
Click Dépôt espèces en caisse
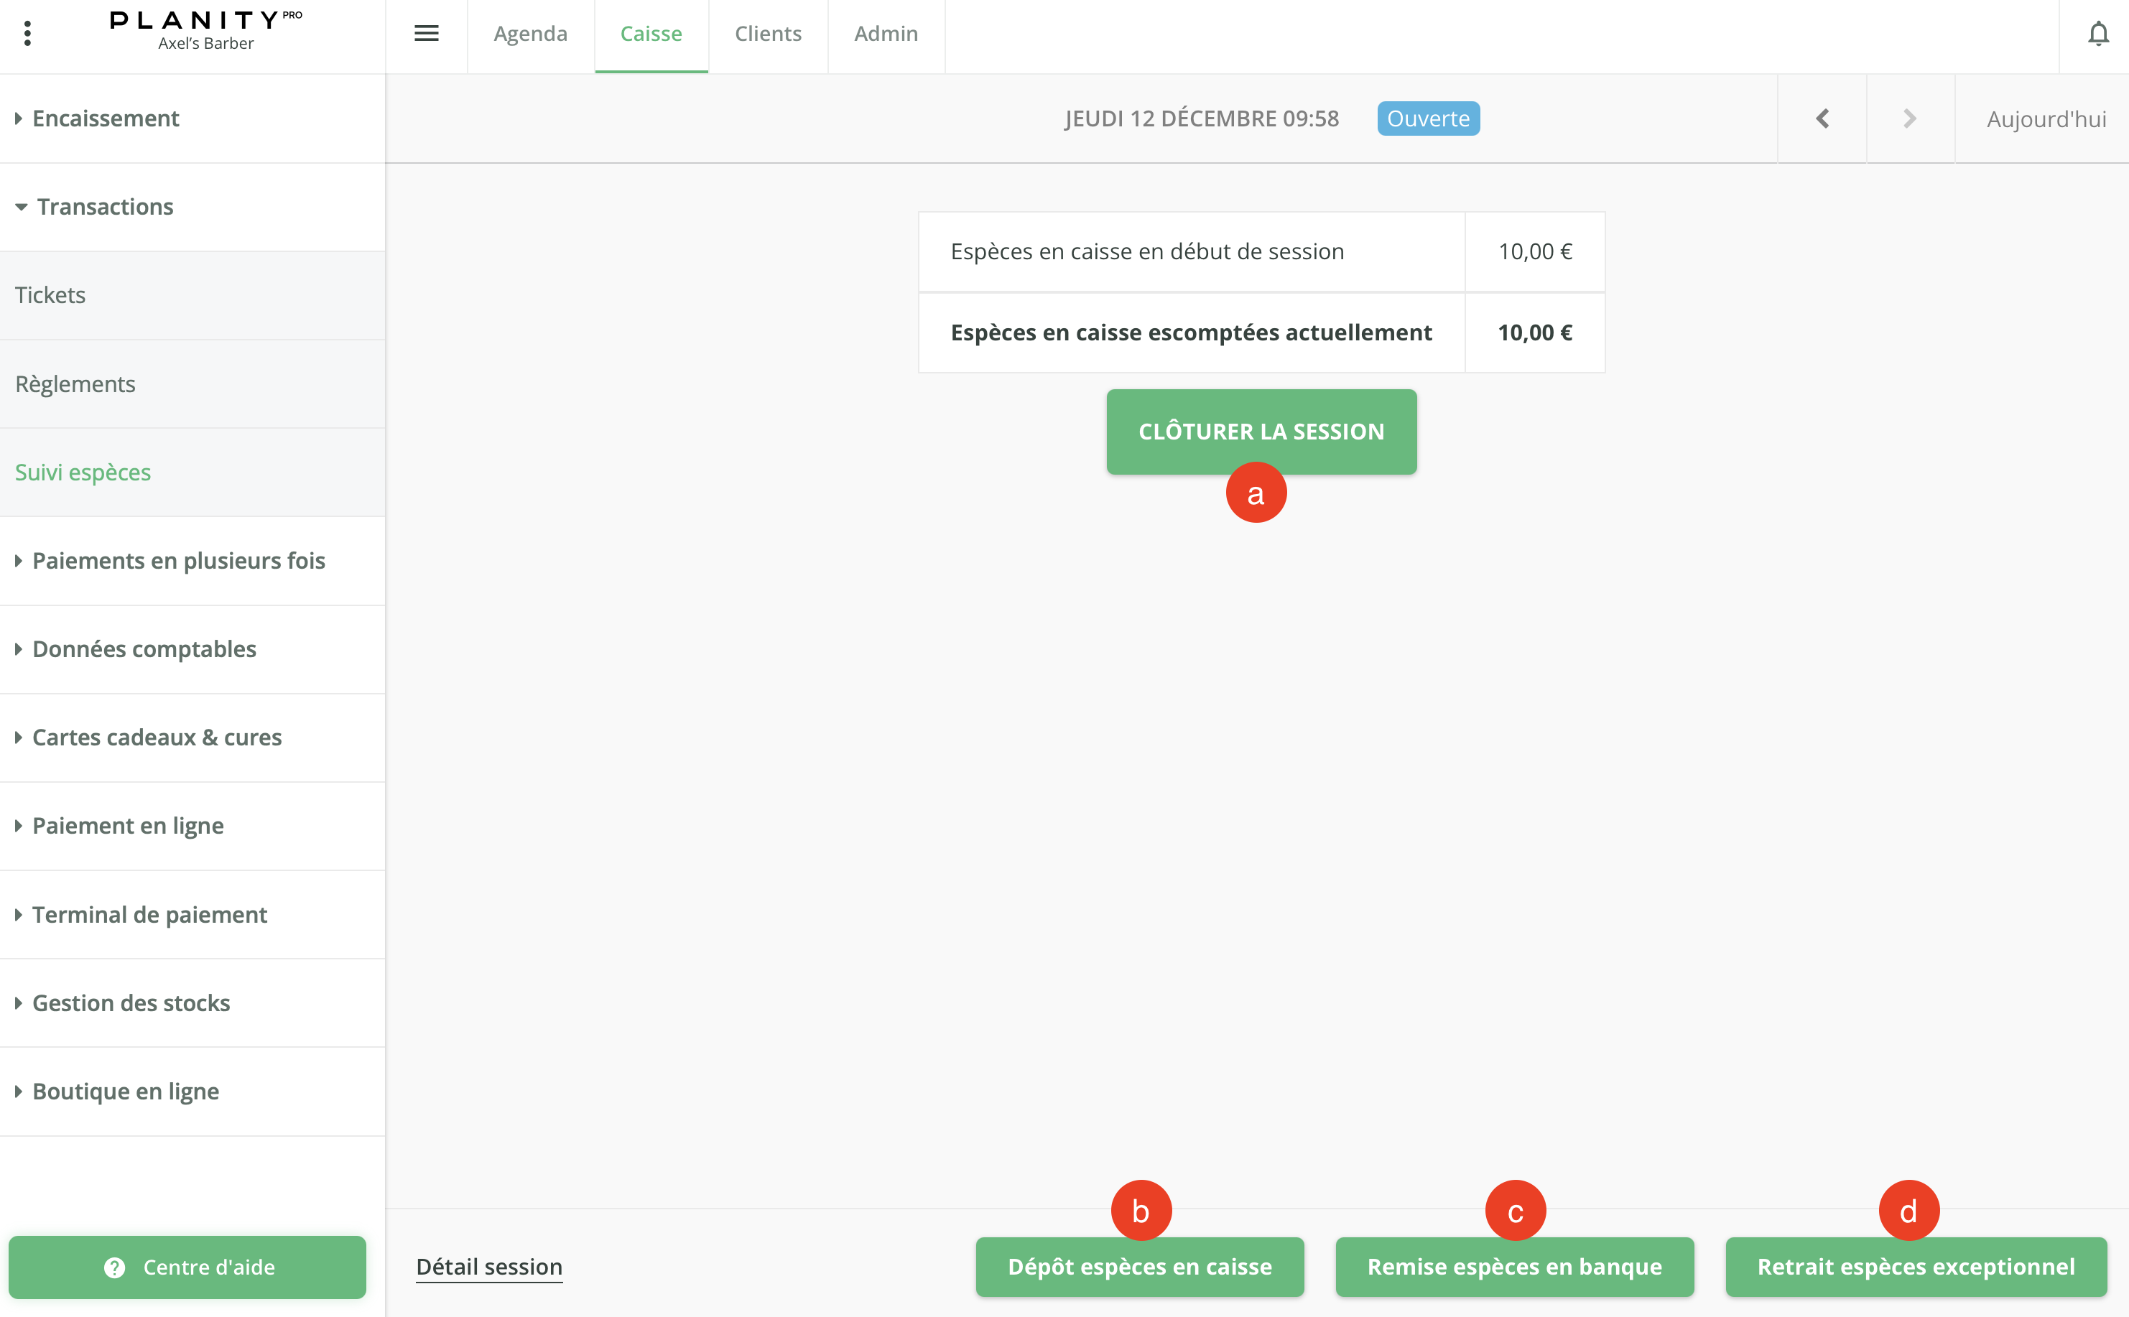1139,1267
